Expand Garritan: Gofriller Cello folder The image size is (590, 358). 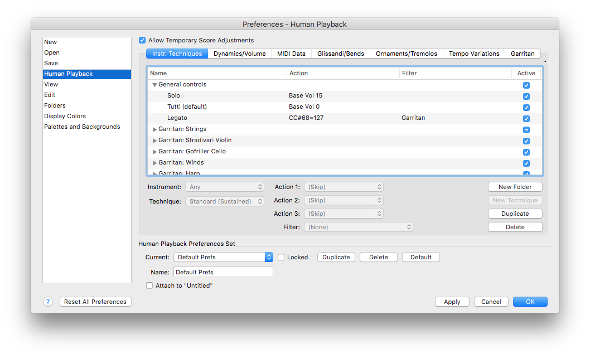click(x=154, y=152)
